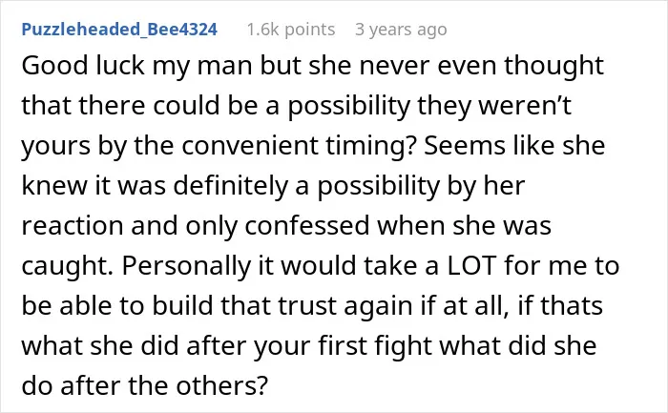This screenshot has height=413, width=668.
Task: Click the word 'weren't' in second line
Action: 525,106
